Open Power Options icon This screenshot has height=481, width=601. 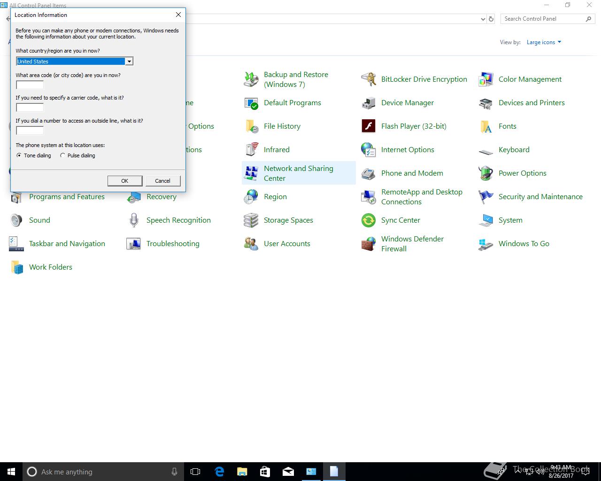click(486, 173)
